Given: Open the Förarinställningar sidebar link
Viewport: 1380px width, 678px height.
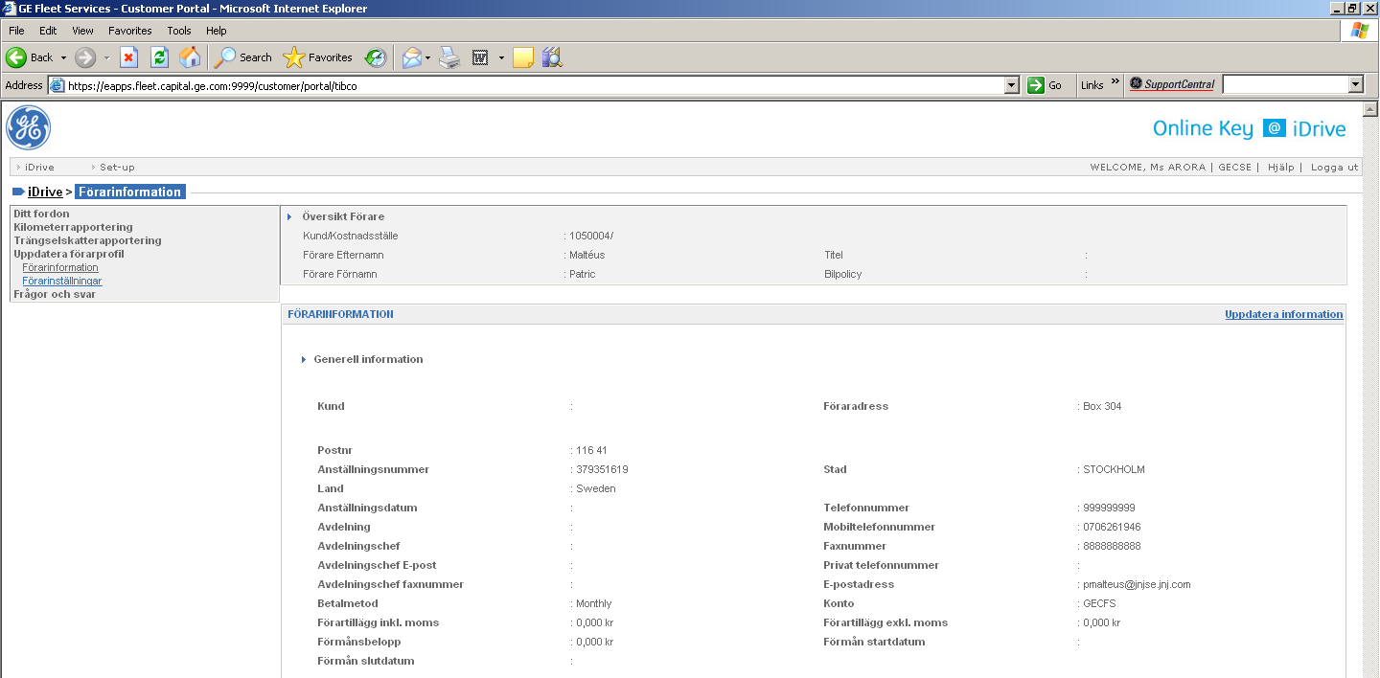Looking at the screenshot, I should coord(62,282).
